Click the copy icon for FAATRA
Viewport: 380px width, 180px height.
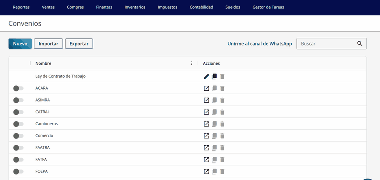(214, 148)
